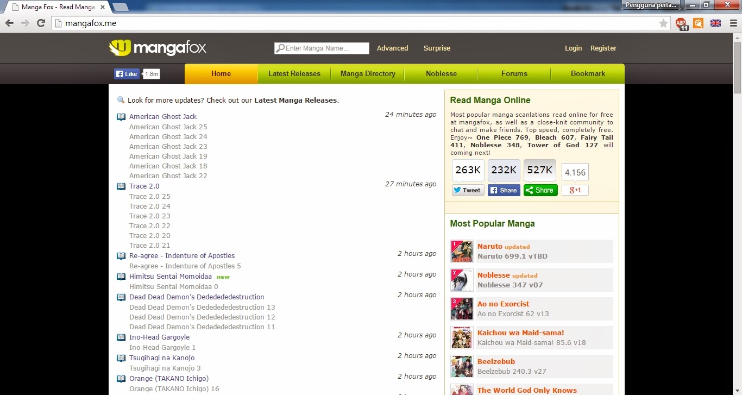Click the Facebook Like button
Viewport: 742px width, 395px height.
pyautogui.click(x=127, y=74)
